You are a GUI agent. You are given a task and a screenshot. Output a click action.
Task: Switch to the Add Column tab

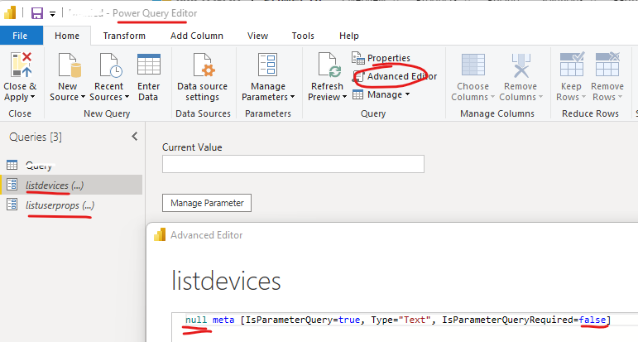(x=197, y=36)
